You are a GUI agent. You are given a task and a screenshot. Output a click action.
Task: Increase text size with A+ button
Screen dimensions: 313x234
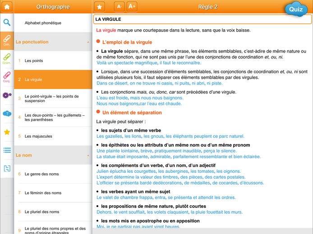click(x=132, y=7)
